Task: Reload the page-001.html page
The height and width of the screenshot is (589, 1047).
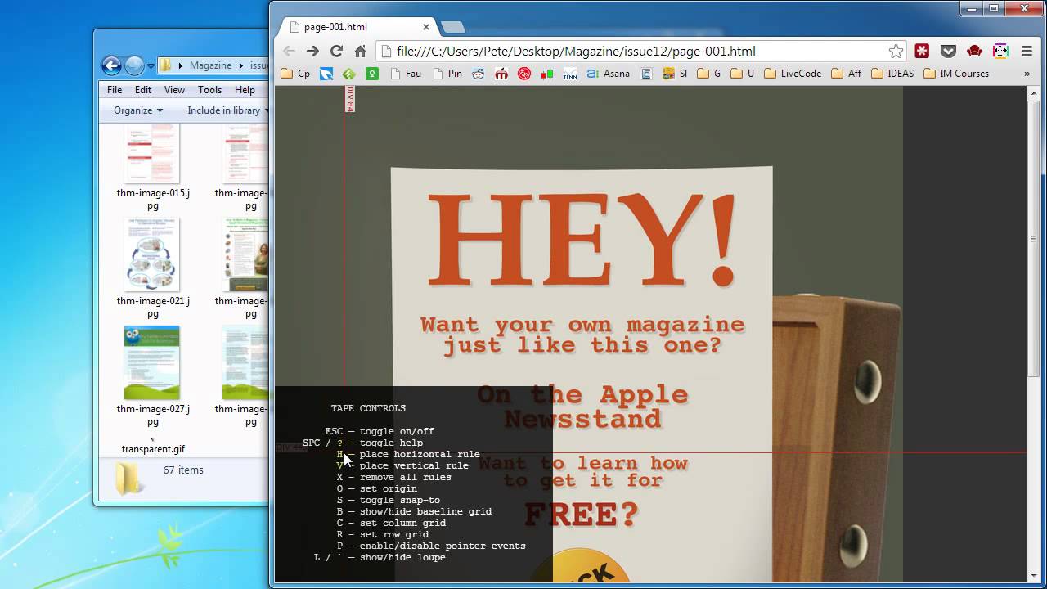Action: point(336,51)
